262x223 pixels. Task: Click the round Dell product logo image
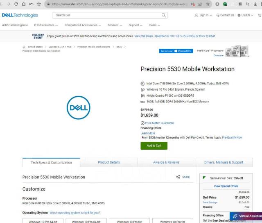click(78, 107)
